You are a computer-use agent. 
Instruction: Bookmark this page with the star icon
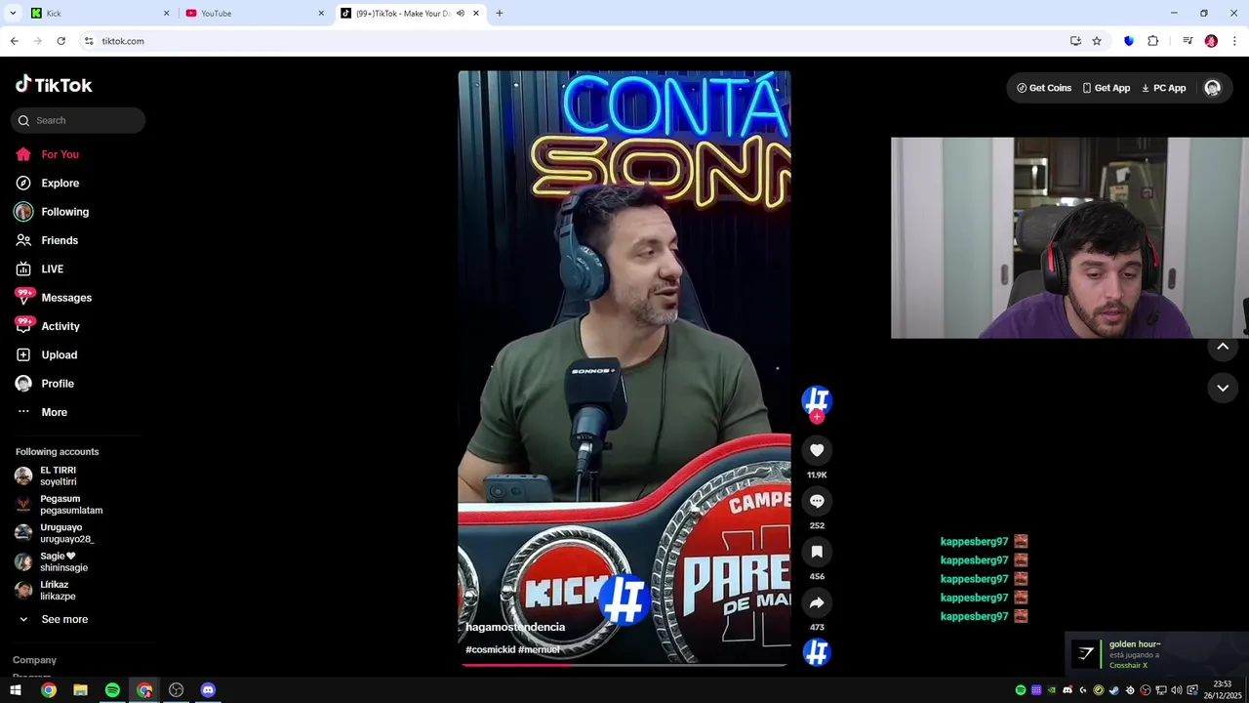(x=1097, y=41)
